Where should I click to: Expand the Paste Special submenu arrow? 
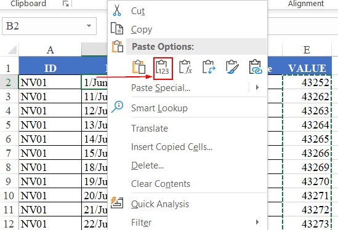(x=257, y=87)
